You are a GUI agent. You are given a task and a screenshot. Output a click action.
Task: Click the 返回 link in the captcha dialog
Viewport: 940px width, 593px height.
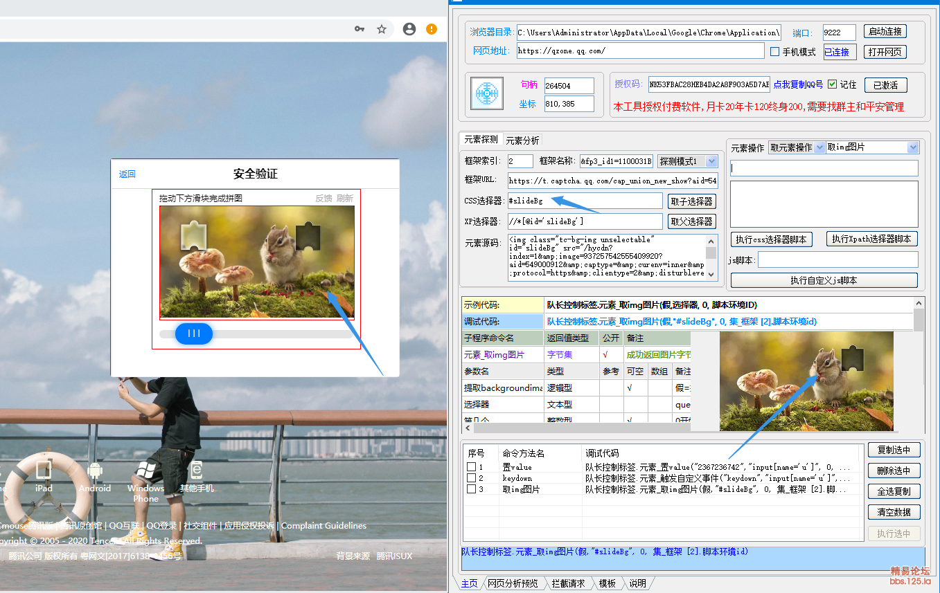click(x=127, y=174)
